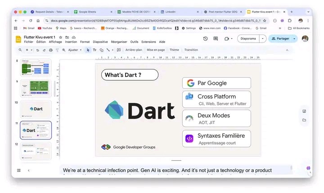This screenshot has height=193, width=324.
Task: Open the version history clock icon
Action: 205,39
